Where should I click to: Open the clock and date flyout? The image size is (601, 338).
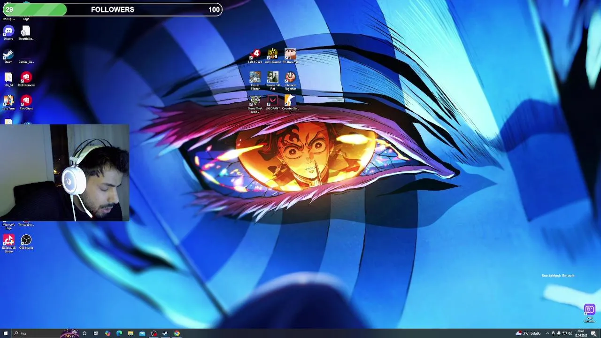(581, 333)
